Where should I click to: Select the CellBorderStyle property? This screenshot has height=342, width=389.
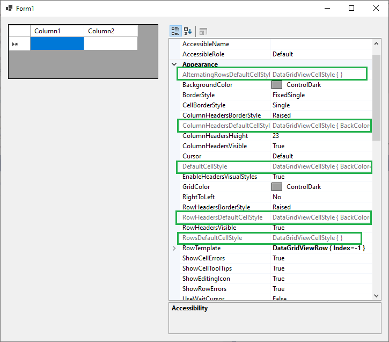(225, 105)
